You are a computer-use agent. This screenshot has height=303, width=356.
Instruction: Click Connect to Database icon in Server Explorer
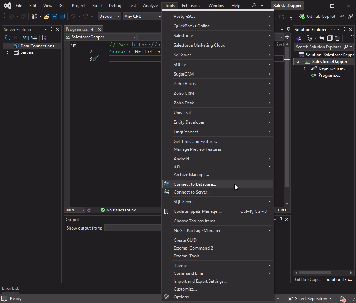point(26,38)
